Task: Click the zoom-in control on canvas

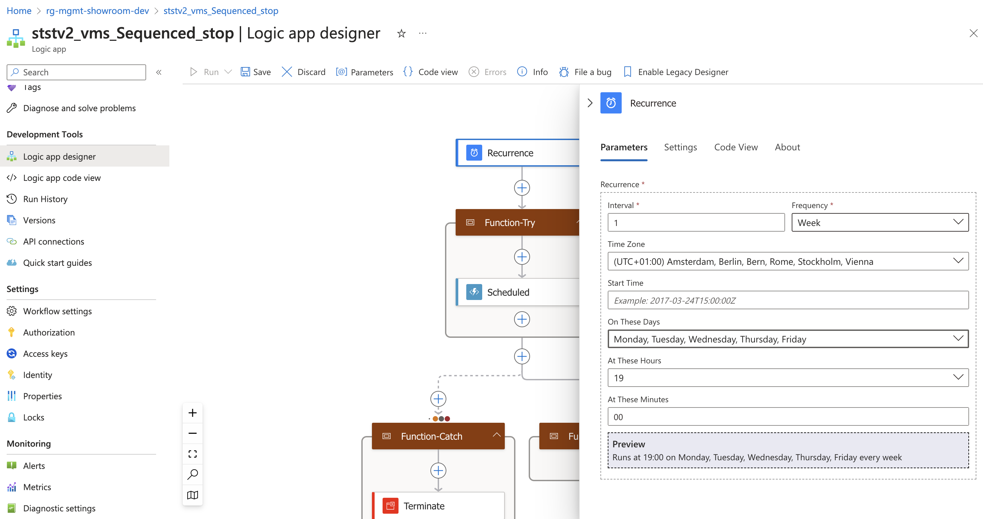Action: coord(193,412)
